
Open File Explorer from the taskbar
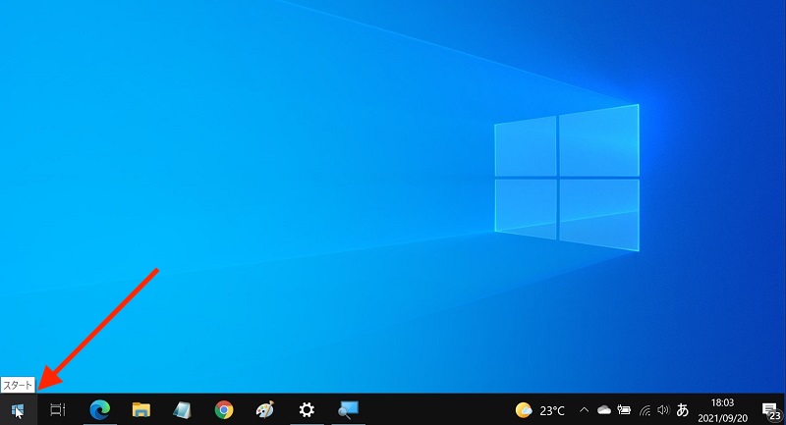click(x=140, y=409)
